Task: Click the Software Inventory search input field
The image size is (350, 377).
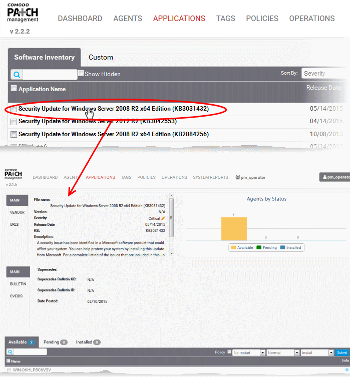Action: pyautogui.click(x=50, y=75)
